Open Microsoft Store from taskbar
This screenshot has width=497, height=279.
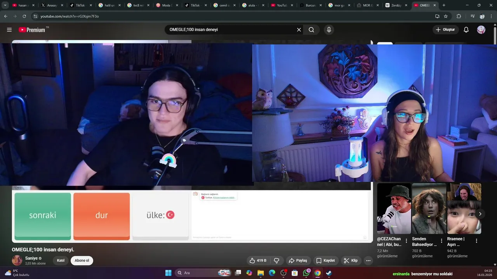click(x=295, y=273)
